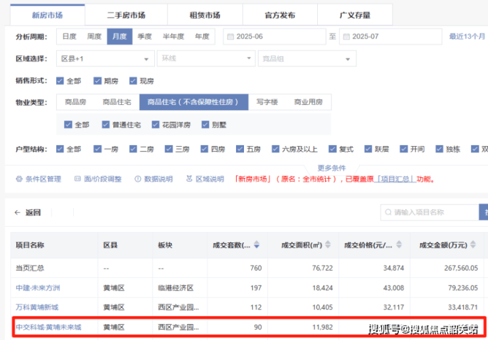Toggle 跃层 checkbox
This screenshot has width=488, height=340.
368,149
